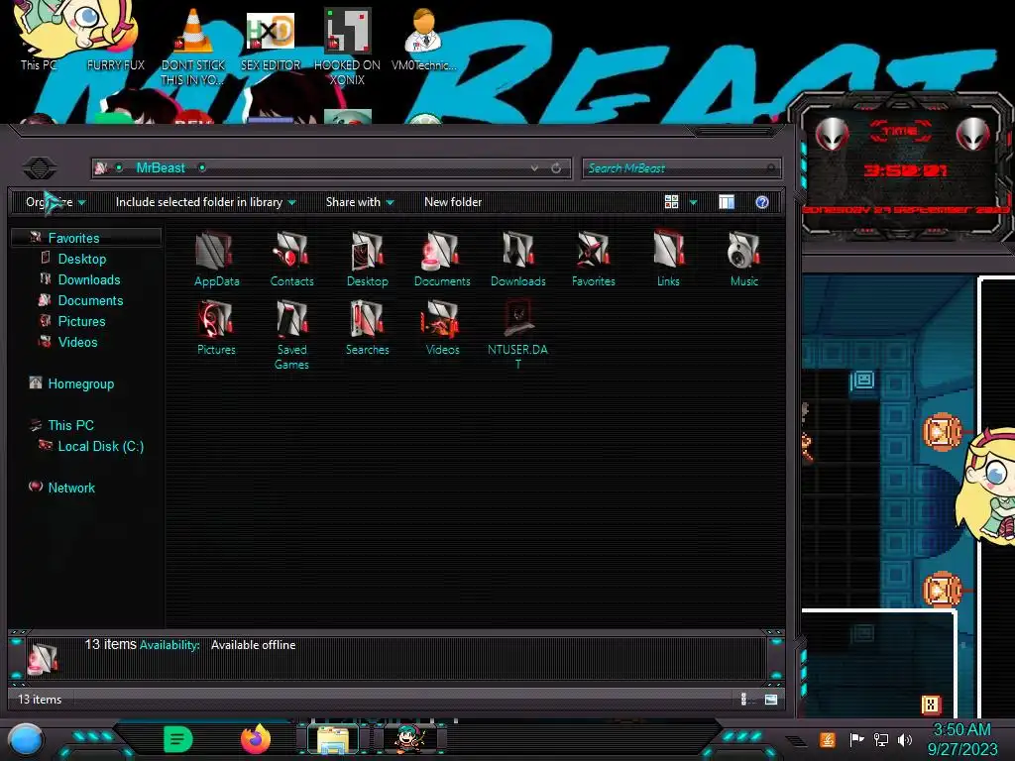Select This PC in navigation pane
Viewport: 1015px width, 761px height.
pyautogui.click(x=71, y=425)
